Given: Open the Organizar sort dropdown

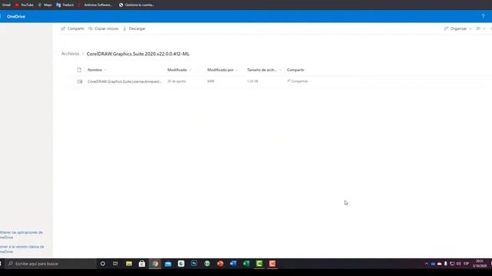Looking at the screenshot, I should click(x=458, y=28).
